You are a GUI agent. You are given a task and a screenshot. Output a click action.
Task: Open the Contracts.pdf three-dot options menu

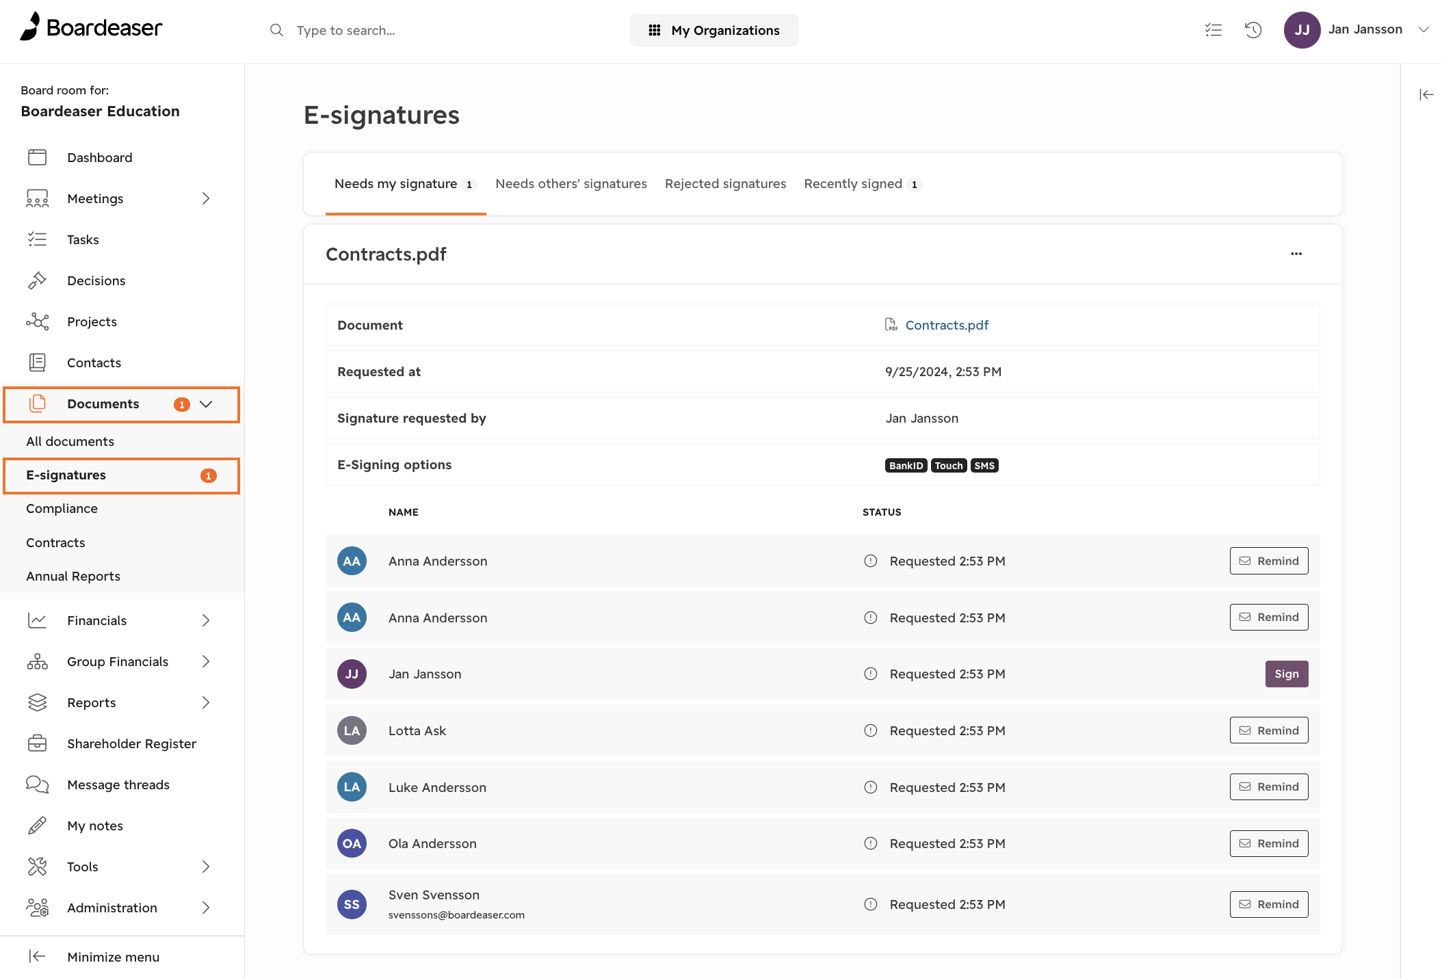(x=1296, y=254)
